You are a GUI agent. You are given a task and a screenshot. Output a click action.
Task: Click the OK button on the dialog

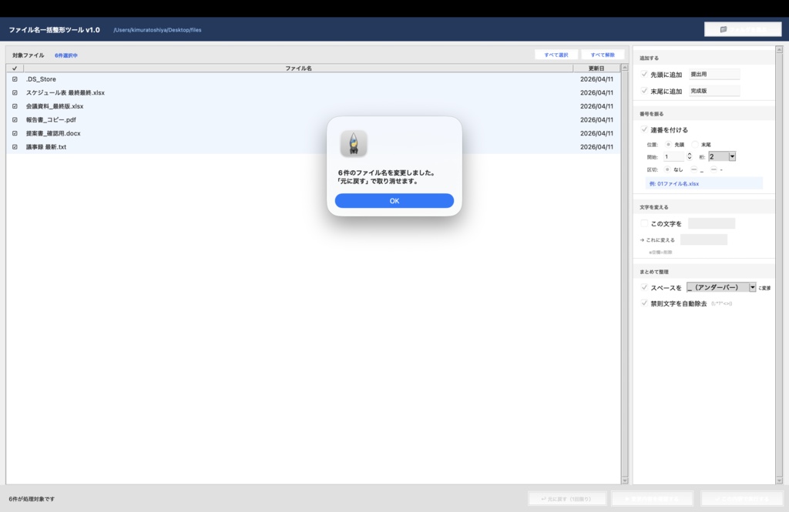[394, 200]
